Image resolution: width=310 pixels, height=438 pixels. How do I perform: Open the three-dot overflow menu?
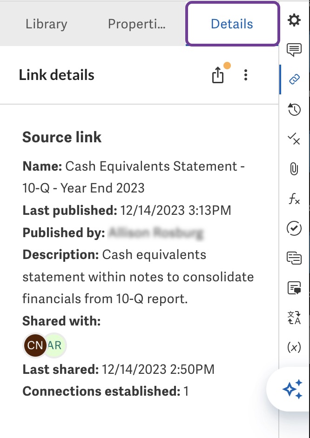(245, 74)
